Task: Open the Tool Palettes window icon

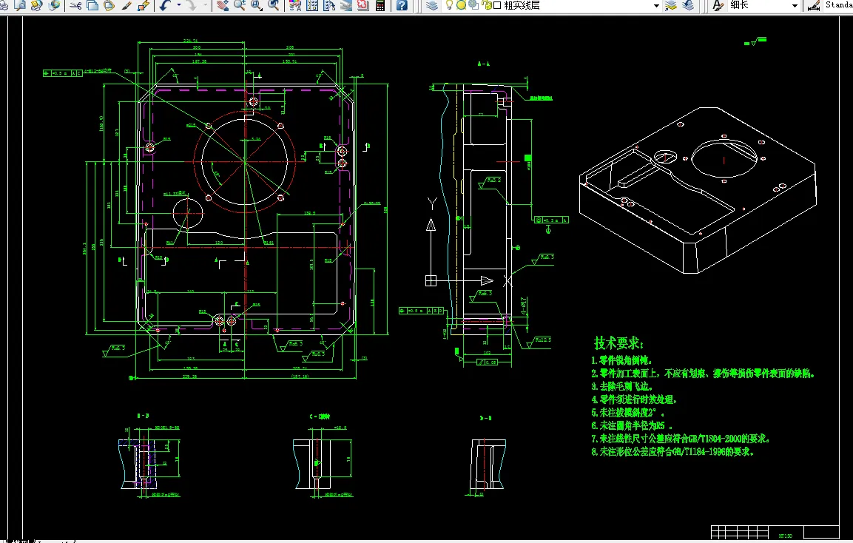Action: tap(329, 5)
